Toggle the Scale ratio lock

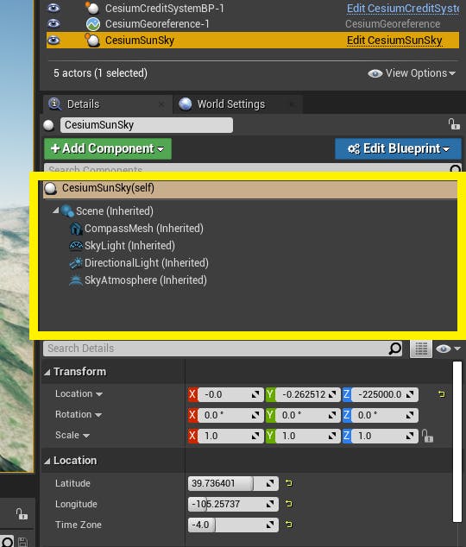click(427, 436)
